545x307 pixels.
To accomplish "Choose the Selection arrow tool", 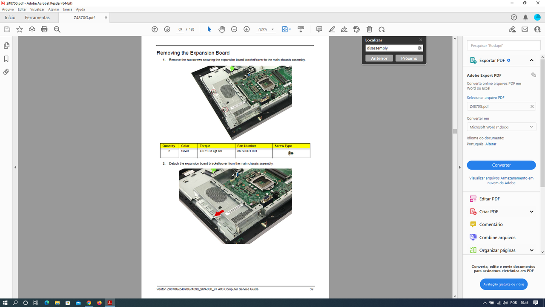I will click(209, 29).
